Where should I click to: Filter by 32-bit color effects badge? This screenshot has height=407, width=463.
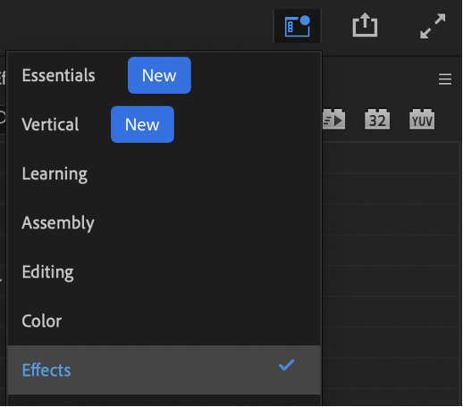(x=377, y=120)
